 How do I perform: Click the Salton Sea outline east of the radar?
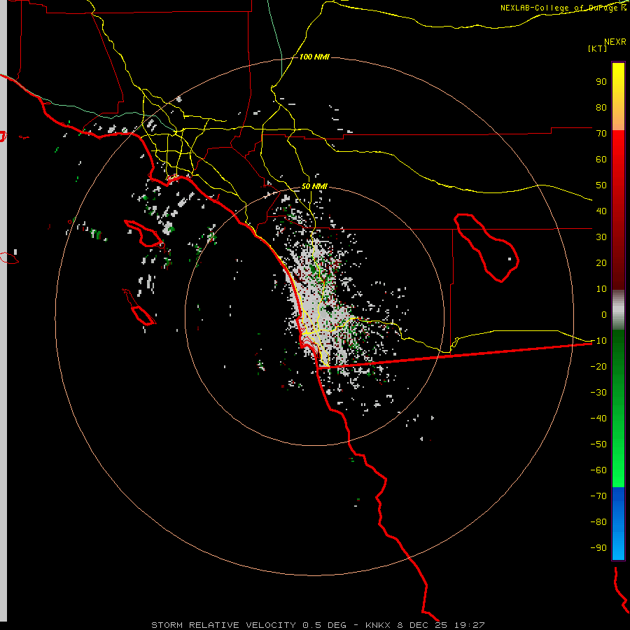[x=486, y=248]
